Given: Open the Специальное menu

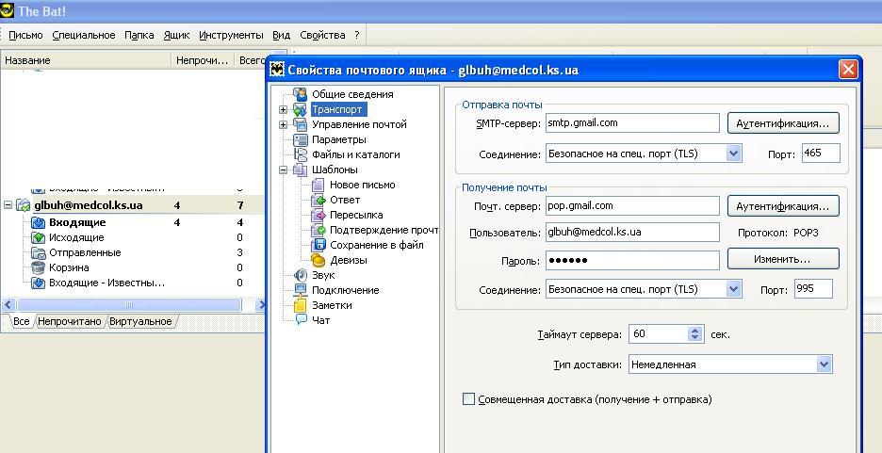Looking at the screenshot, I should (84, 35).
